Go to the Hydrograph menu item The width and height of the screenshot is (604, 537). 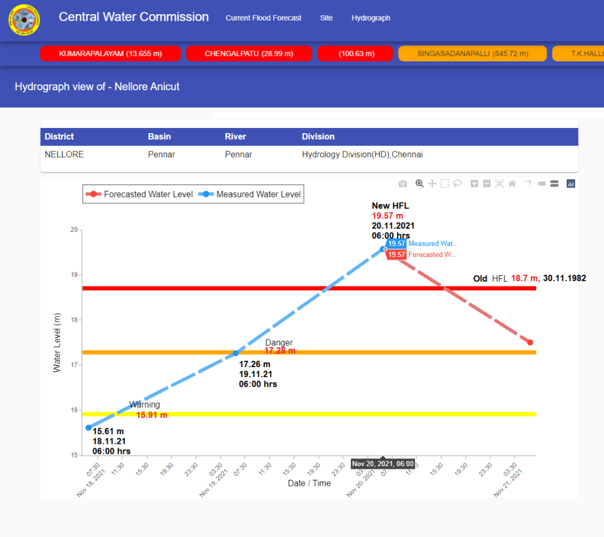point(371,18)
